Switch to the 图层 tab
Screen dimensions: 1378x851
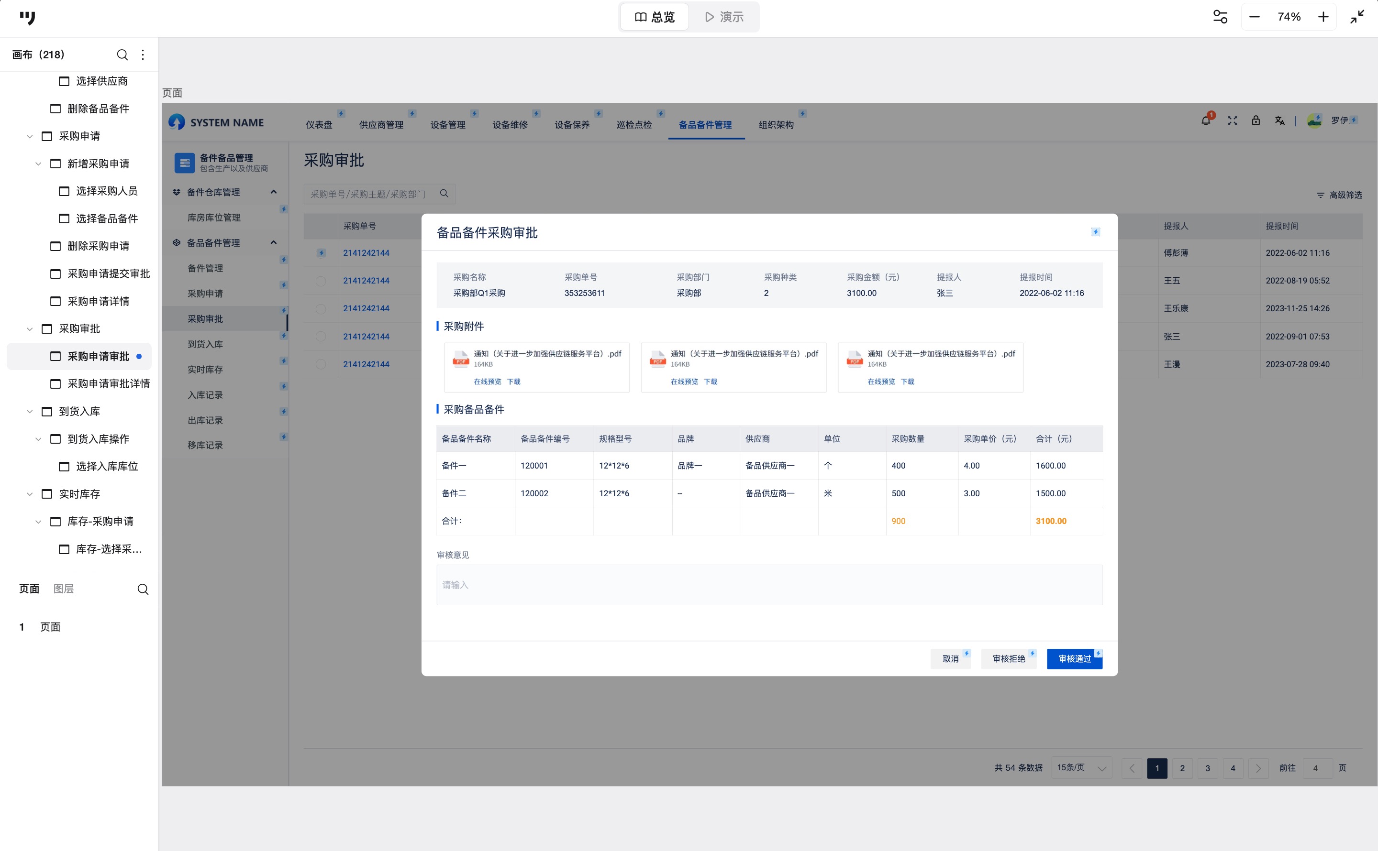click(63, 589)
